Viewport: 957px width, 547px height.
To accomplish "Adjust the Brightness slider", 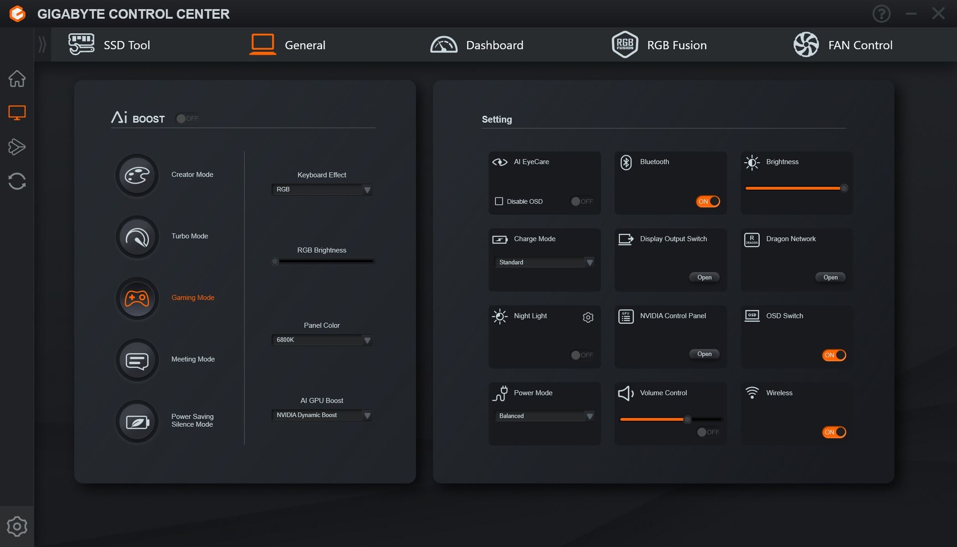I will pos(797,188).
